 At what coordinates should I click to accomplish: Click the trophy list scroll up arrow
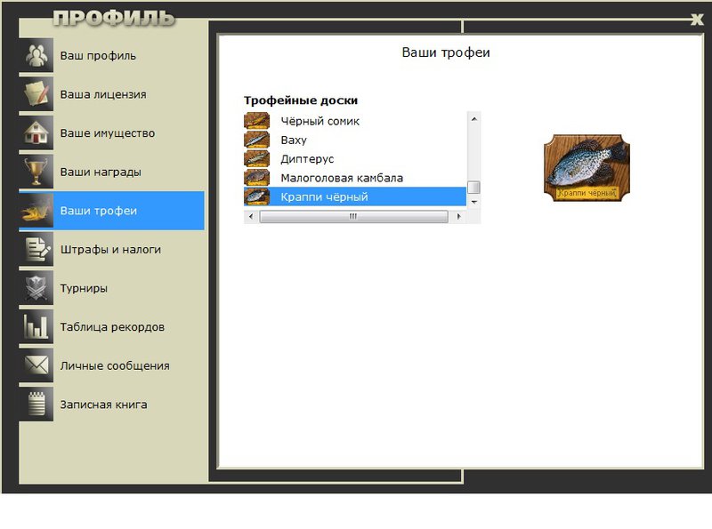(473, 119)
